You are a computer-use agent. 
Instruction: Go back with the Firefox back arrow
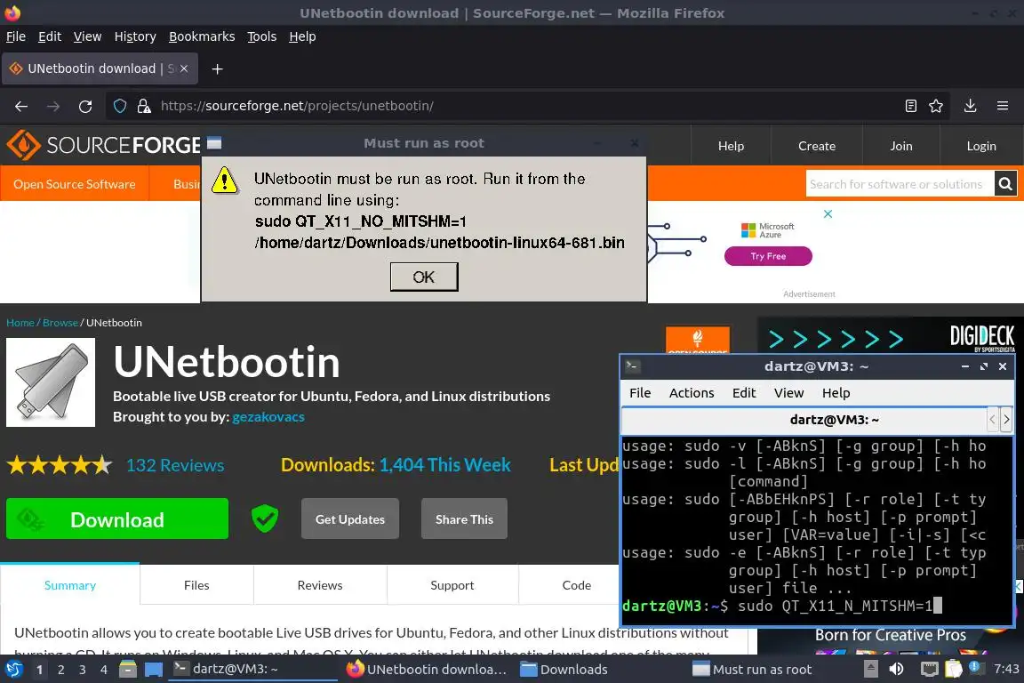(21, 106)
